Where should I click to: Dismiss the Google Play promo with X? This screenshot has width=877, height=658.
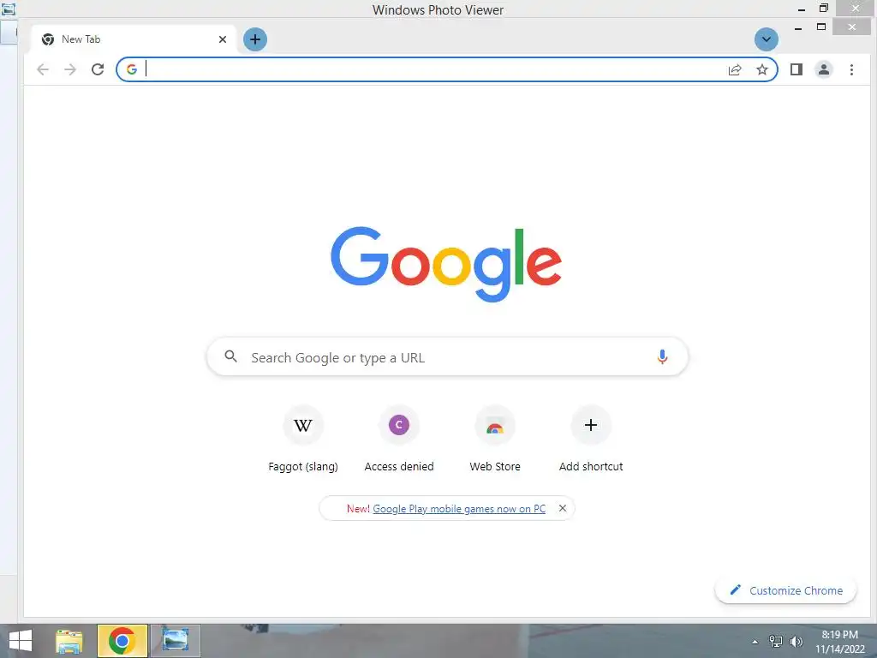[x=563, y=508]
